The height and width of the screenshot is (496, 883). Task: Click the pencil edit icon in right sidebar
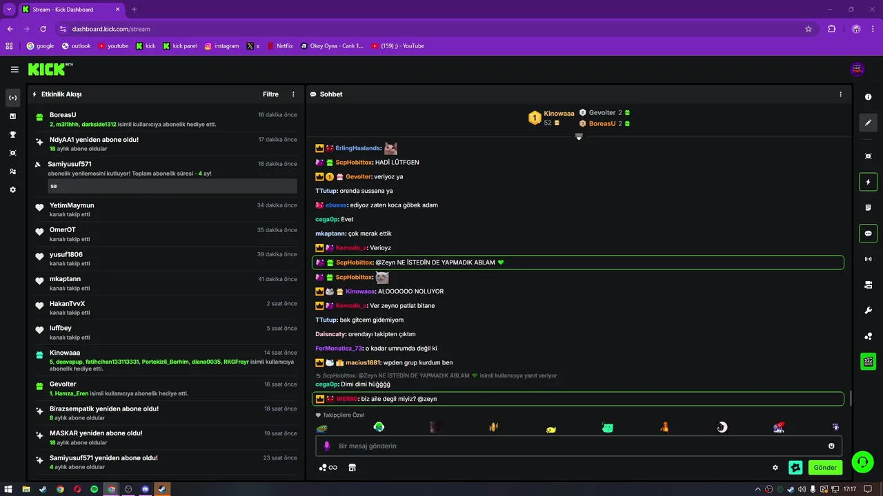[x=869, y=123]
